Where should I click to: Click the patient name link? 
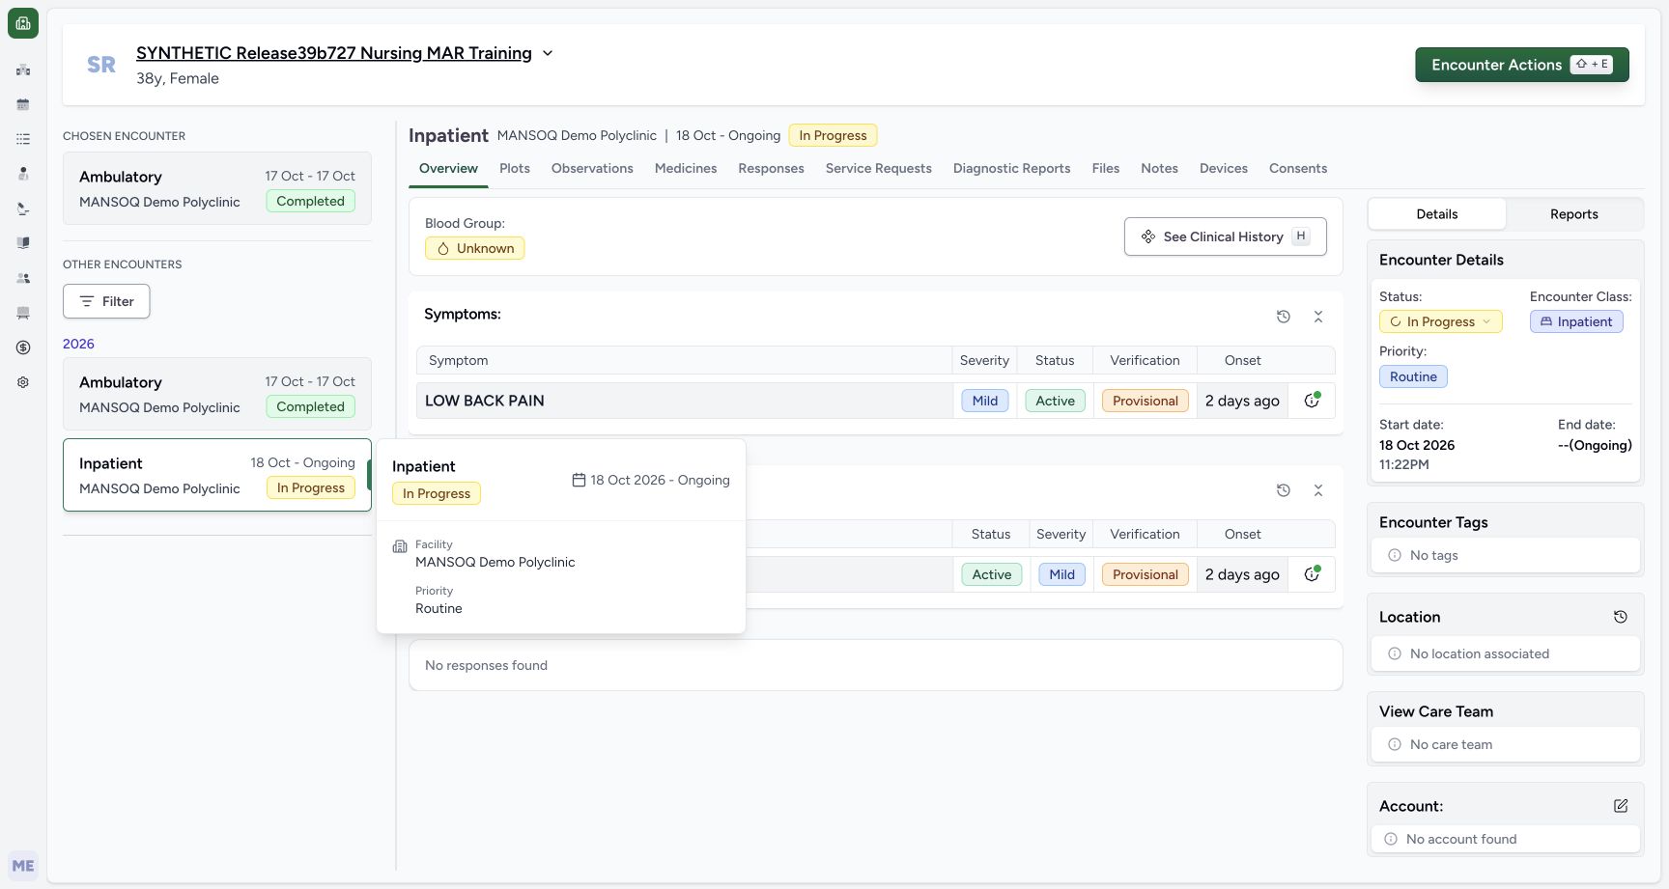click(x=334, y=53)
